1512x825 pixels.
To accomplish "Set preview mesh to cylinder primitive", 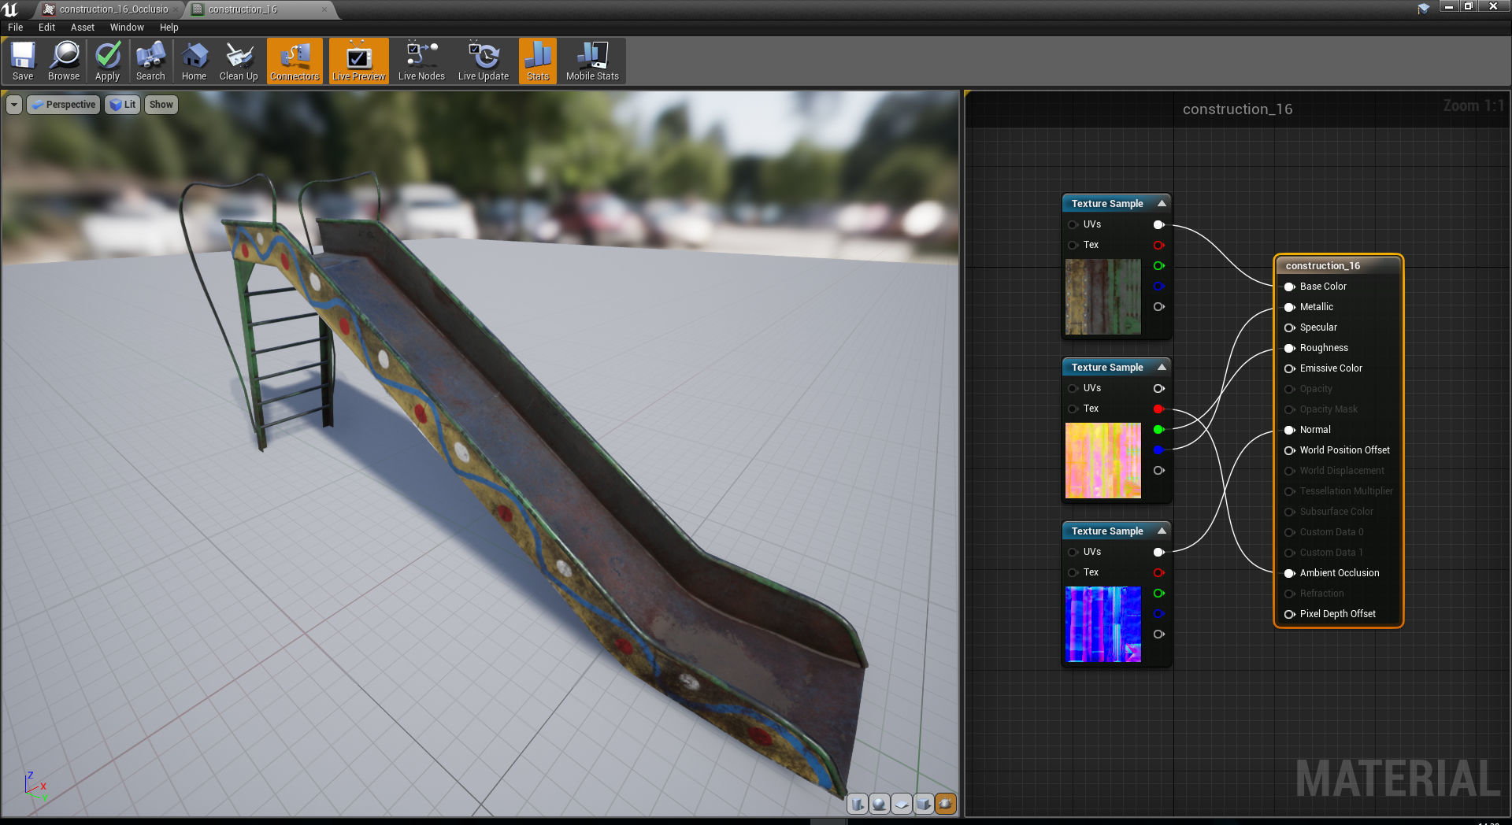I will (x=858, y=804).
